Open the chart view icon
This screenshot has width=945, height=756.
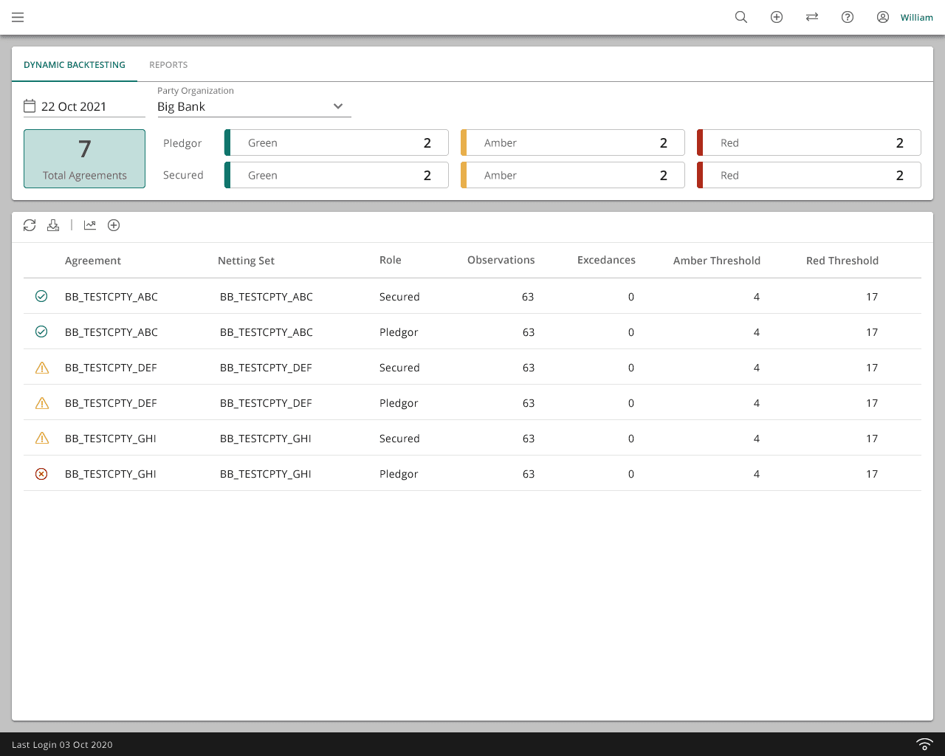90,225
